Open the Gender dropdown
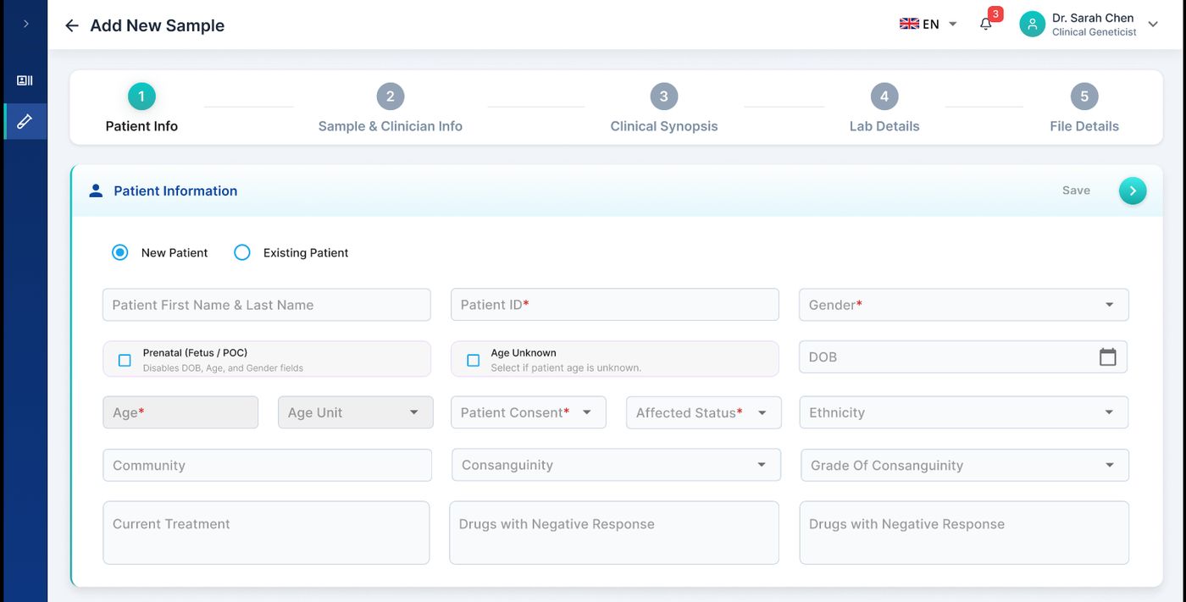 963,305
